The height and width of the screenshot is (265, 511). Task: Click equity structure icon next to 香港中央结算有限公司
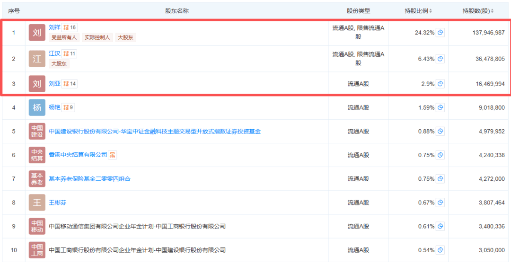pyautogui.click(x=113, y=155)
